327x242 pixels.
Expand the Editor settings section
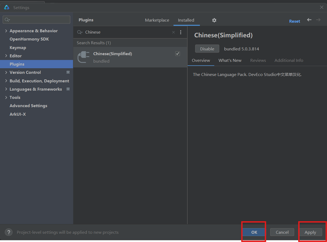pyautogui.click(x=6, y=56)
